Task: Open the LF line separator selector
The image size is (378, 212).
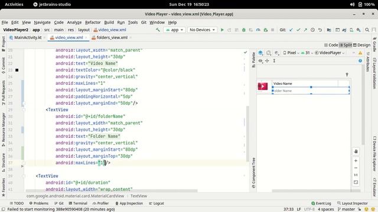Action: coord(299,210)
